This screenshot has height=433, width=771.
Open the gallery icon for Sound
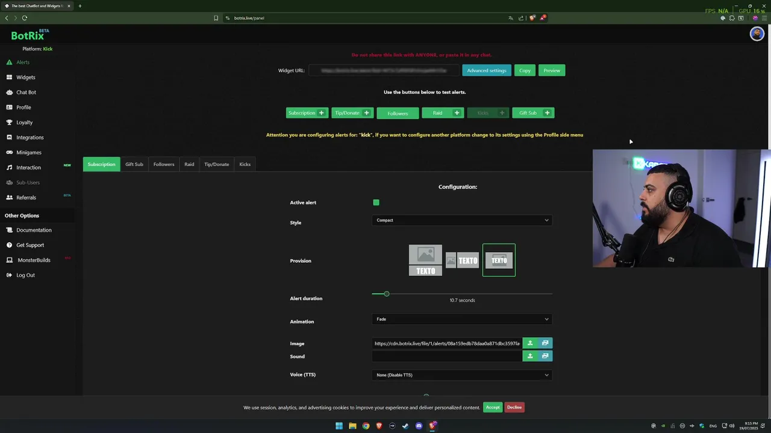[x=545, y=356]
